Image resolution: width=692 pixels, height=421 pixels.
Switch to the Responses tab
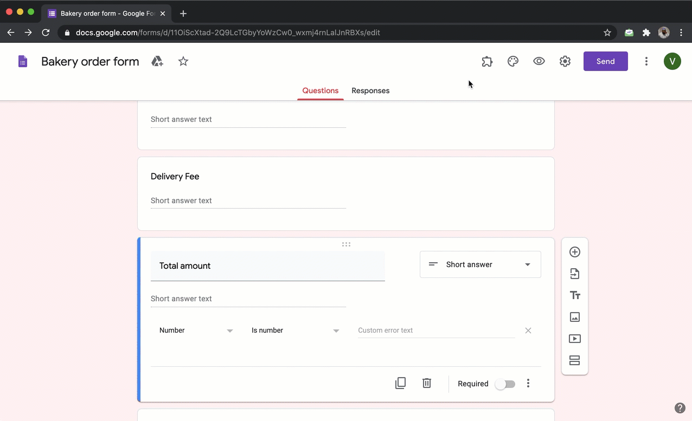click(x=370, y=90)
